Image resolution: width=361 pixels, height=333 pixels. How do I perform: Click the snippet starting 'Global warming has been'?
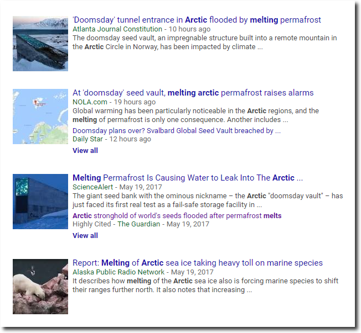tap(195, 115)
